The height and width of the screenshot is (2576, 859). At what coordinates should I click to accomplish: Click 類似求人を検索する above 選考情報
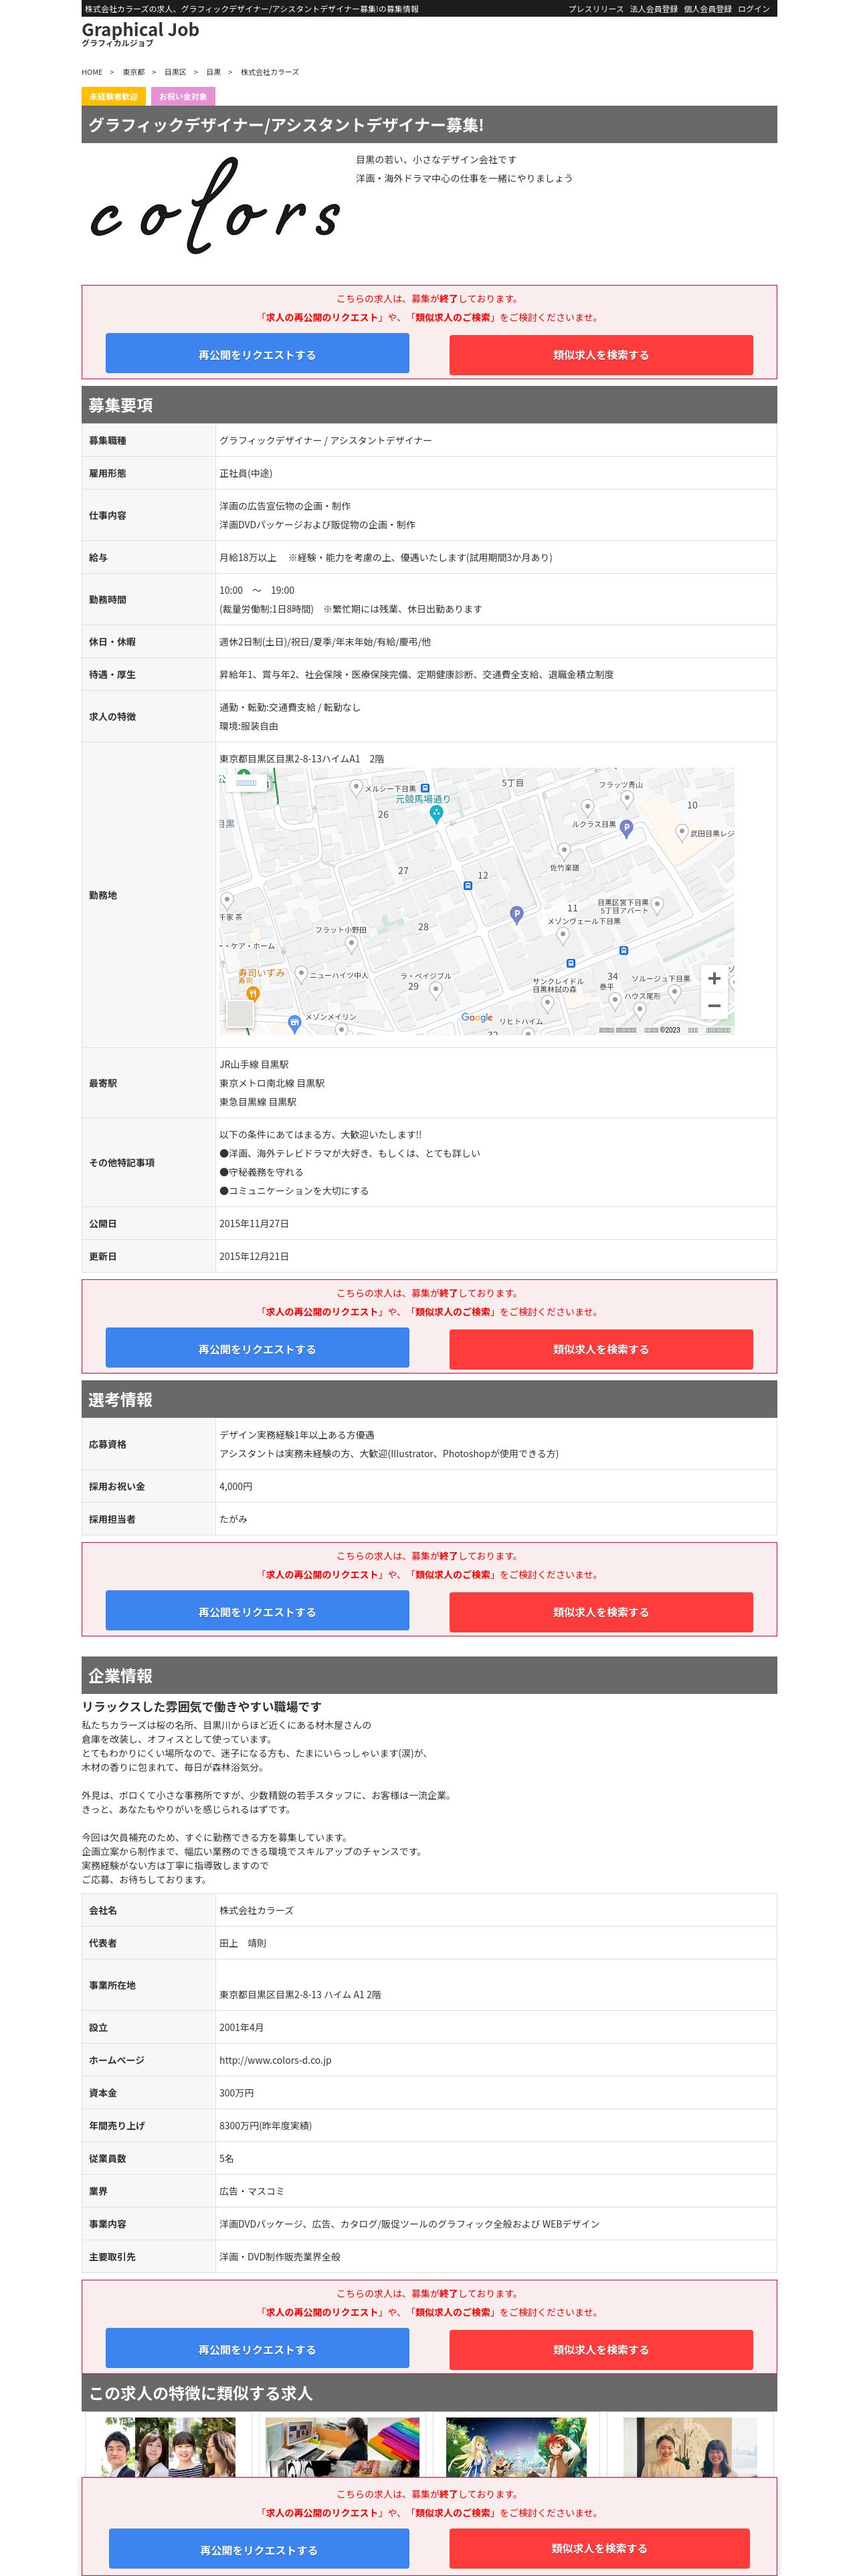601,1349
